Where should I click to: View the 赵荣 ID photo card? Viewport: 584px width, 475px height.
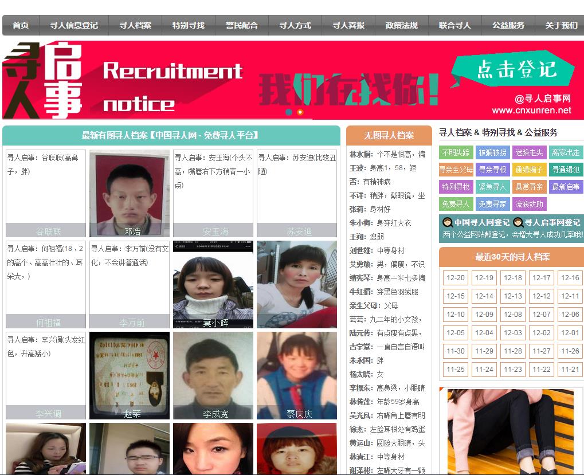[130, 376]
